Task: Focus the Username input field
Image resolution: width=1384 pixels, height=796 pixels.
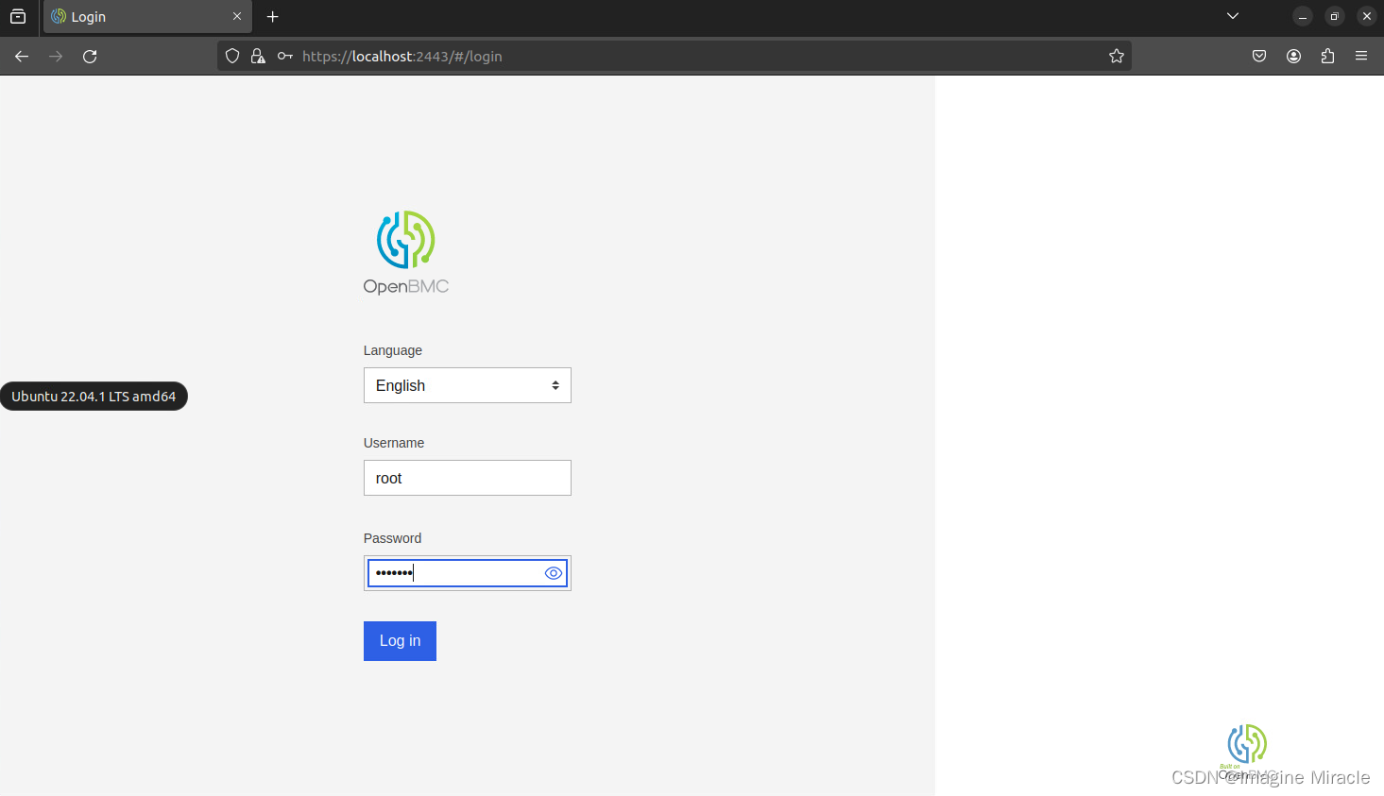Action: click(468, 478)
